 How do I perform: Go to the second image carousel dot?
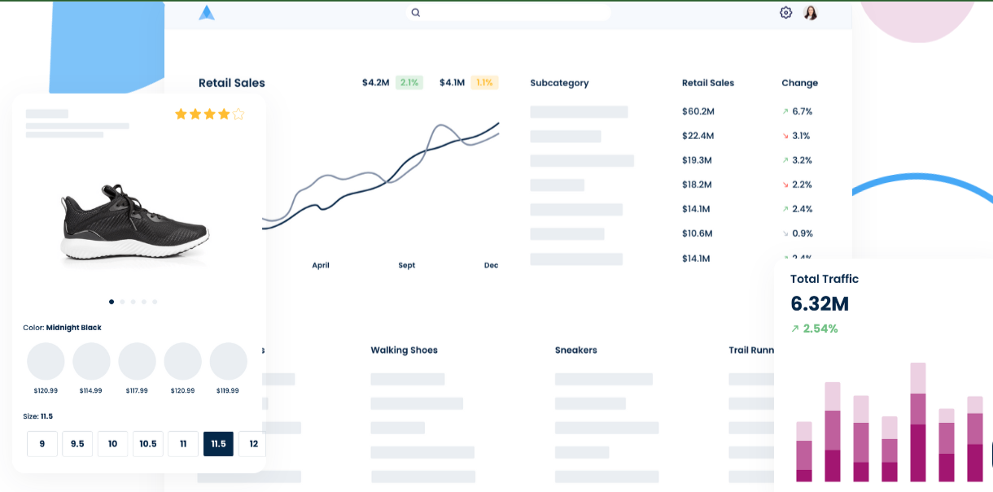pyautogui.click(x=122, y=302)
